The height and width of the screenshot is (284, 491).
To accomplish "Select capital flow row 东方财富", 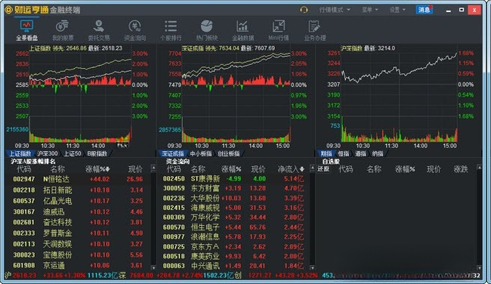I will click(234, 189).
